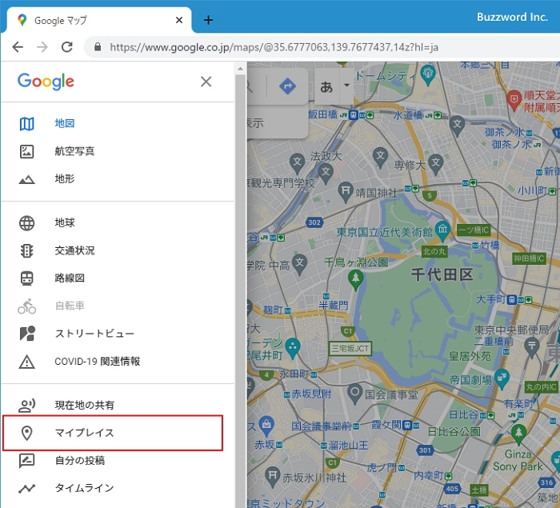Expand the あ input mode dropdown
The width and height of the screenshot is (560, 508).
(346, 85)
